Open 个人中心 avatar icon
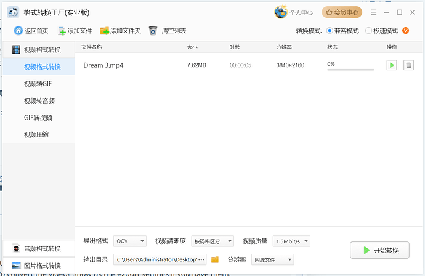Screen dimensions: 425x276 tap(280, 12)
